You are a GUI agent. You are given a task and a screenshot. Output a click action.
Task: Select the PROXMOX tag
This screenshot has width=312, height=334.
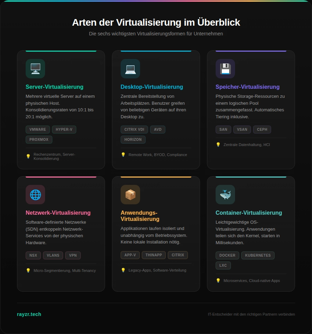coord(39,139)
